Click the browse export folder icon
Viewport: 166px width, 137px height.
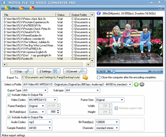pyautogui.click(x=85, y=77)
